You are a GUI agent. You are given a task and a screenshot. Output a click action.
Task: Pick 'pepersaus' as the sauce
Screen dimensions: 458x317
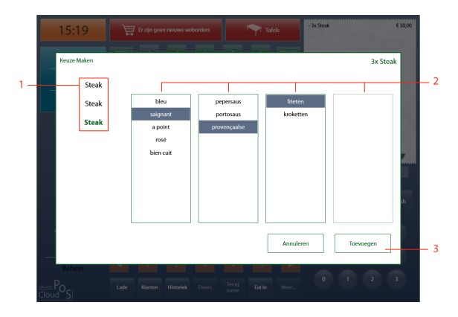228,100
